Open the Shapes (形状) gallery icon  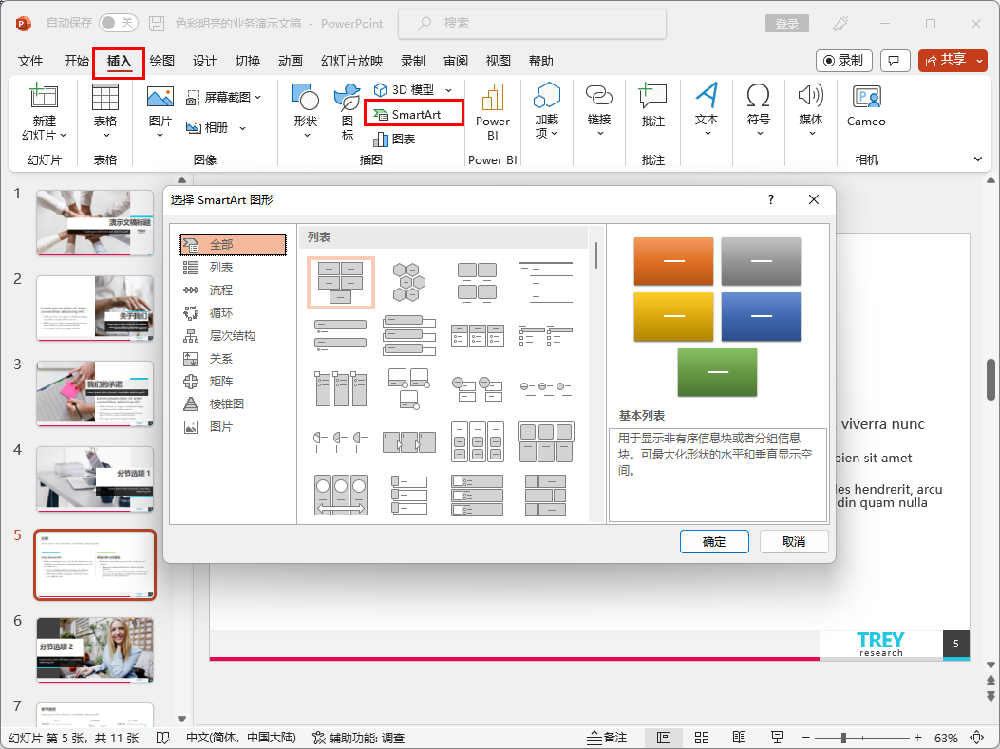(x=306, y=97)
